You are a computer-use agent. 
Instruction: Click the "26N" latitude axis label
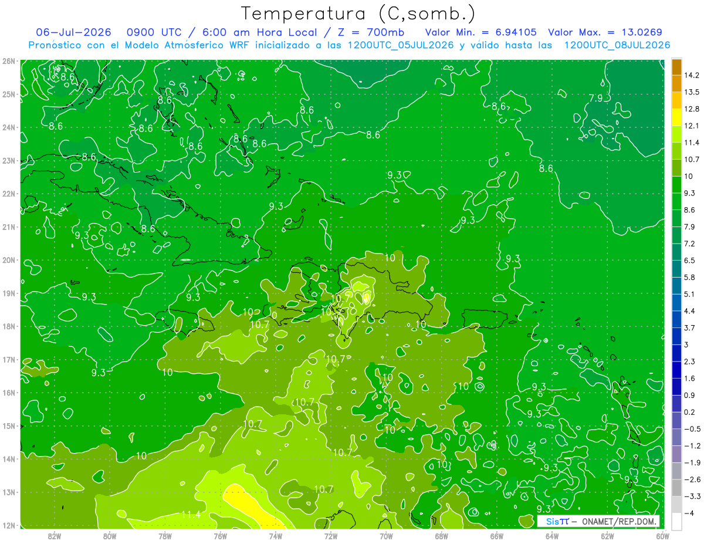[x=8, y=61]
